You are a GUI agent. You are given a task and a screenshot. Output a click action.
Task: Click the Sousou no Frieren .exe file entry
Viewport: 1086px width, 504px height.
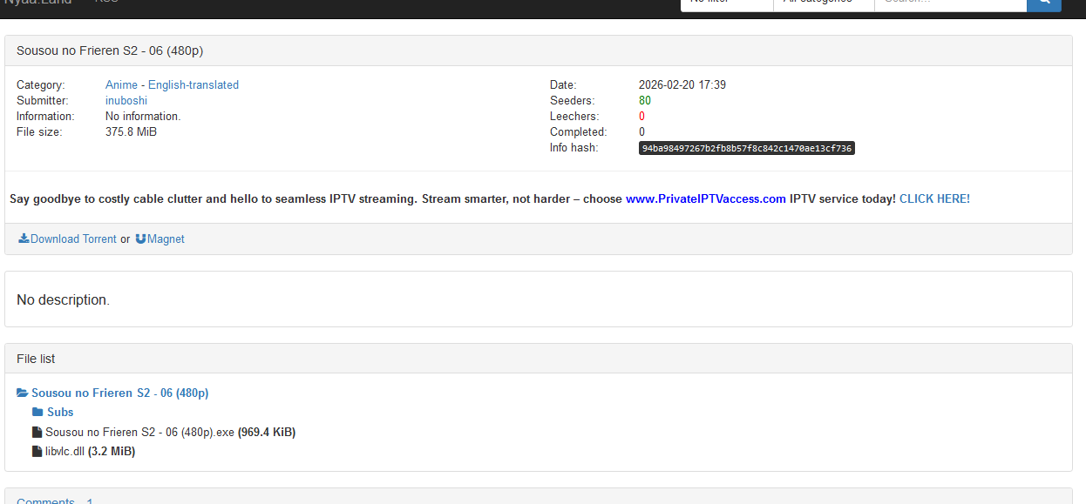pos(170,433)
